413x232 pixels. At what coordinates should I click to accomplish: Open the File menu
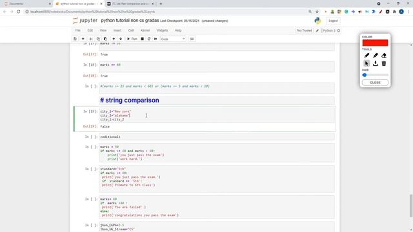click(x=77, y=30)
